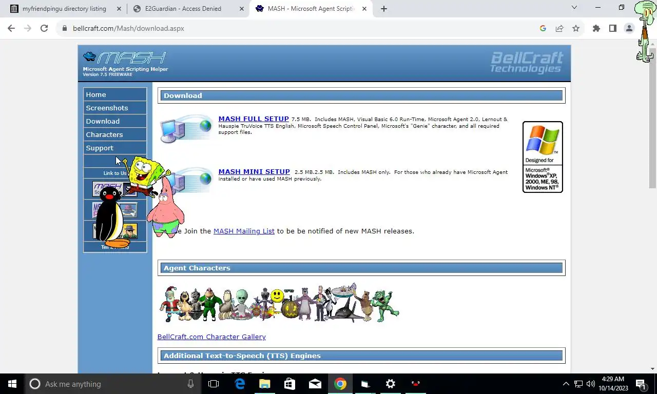Click the BellCraft Technologies logo
The image size is (657, 394).
pos(526,63)
